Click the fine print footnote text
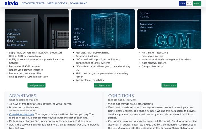The width and height of the screenshot is (206, 129). pos(23,110)
